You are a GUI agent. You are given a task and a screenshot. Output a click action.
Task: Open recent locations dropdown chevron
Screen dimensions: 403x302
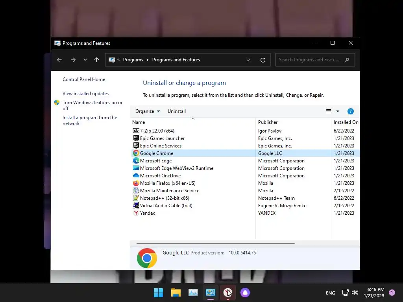tap(85, 60)
